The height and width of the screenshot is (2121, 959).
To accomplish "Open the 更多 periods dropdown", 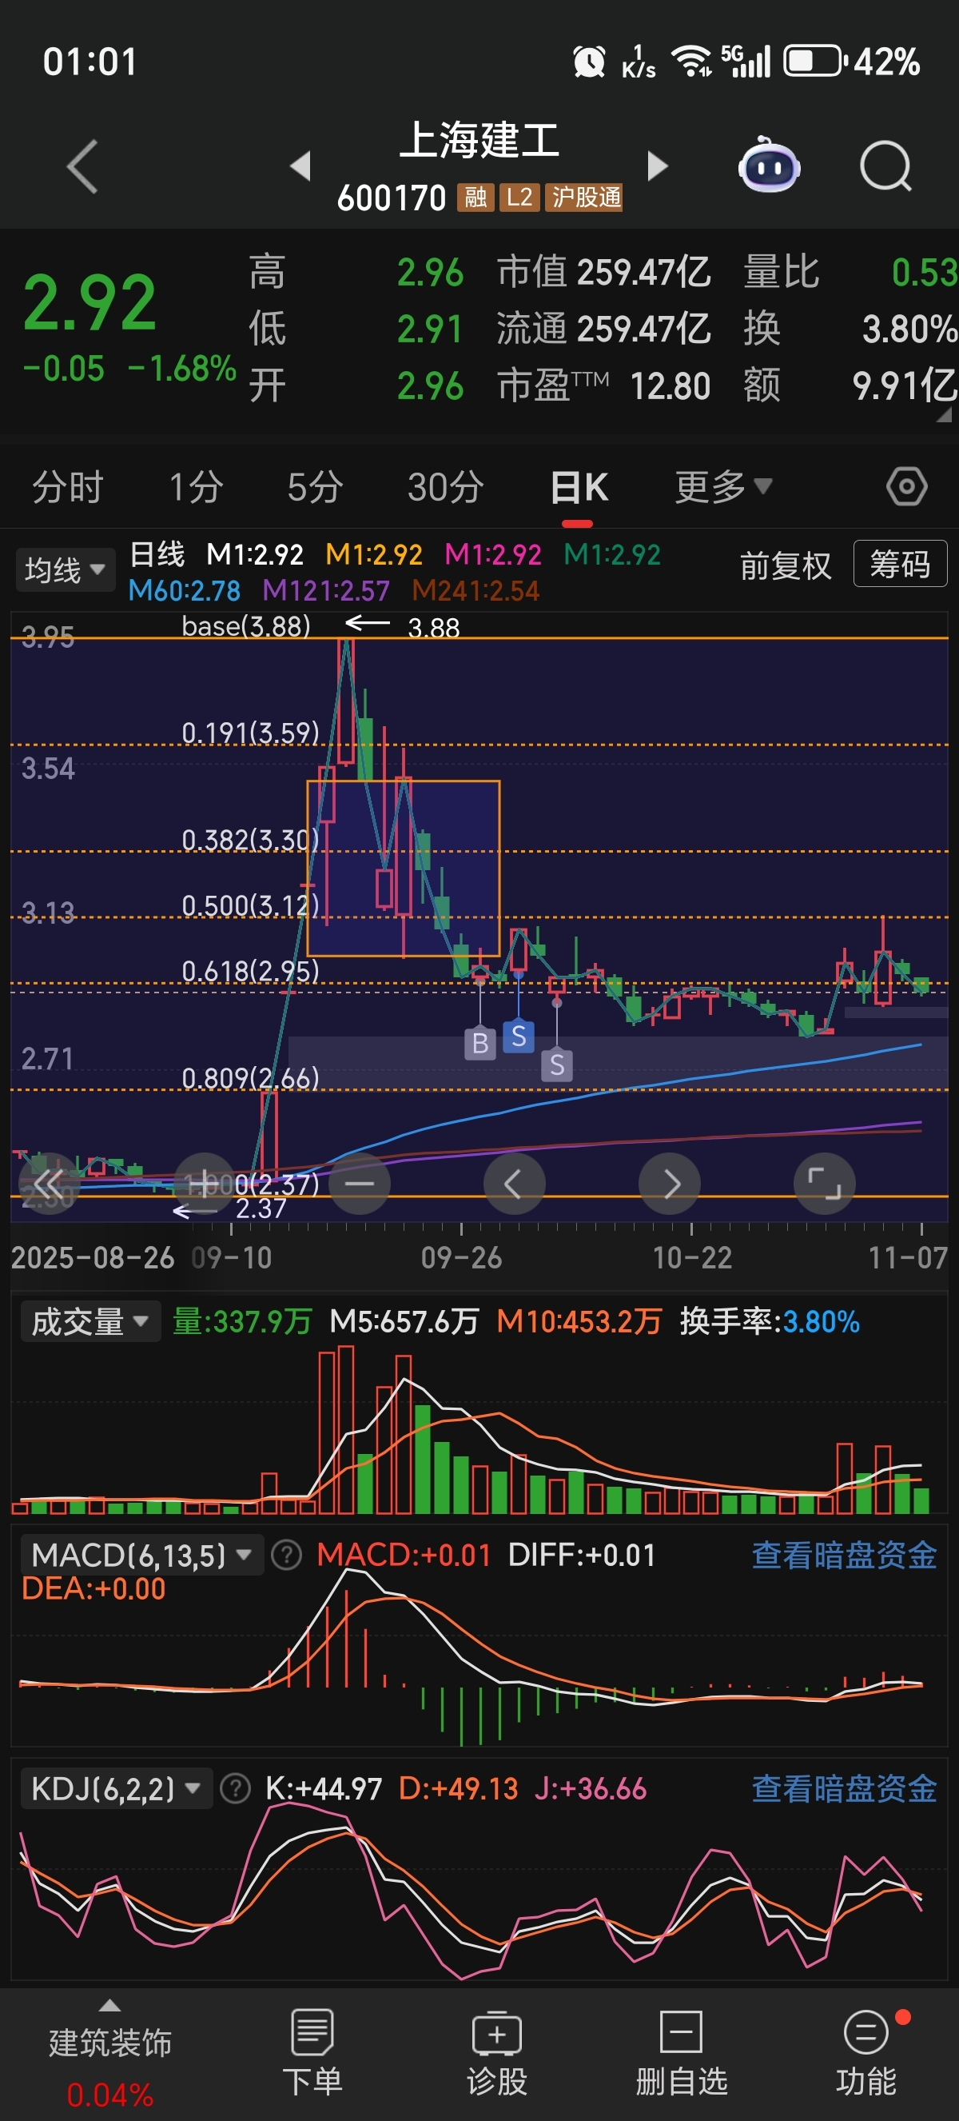I will click(723, 486).
